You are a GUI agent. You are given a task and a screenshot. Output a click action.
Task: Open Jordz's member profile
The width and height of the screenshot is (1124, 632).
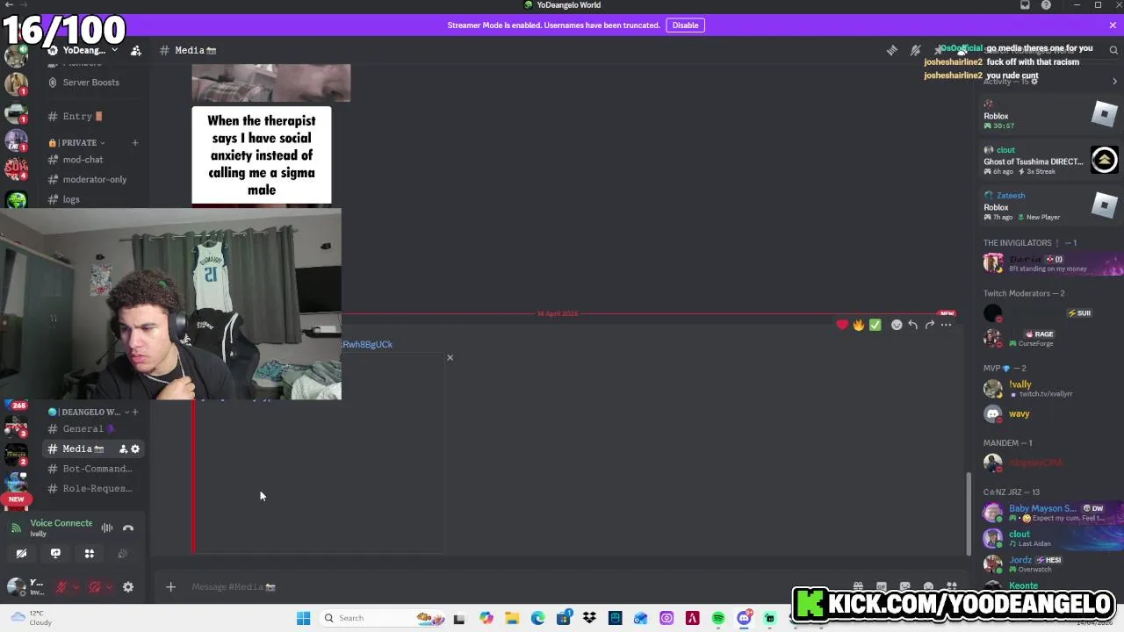coord(1045,564)
